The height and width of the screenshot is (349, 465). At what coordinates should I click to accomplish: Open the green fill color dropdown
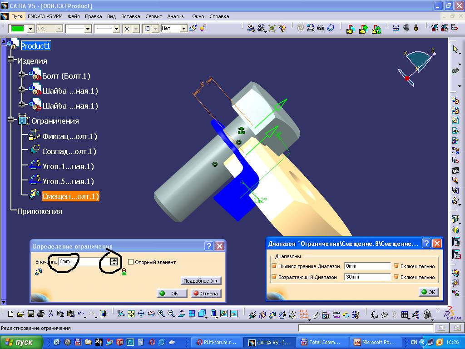(x=30, y=29)
